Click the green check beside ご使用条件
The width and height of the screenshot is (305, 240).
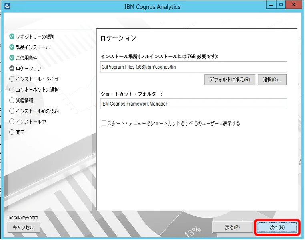coord(12,58)
